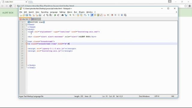Click the 'Dos\Windows' status bar entry
Viewport: 192px width, 108px height.
[x=144, y=96]
